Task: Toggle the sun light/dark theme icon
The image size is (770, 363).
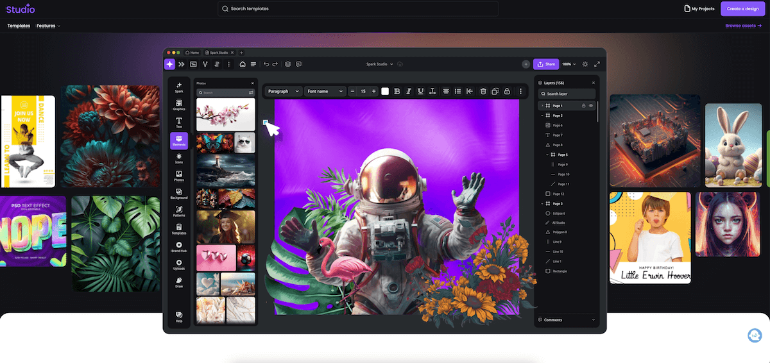Action: pos(585,64)
